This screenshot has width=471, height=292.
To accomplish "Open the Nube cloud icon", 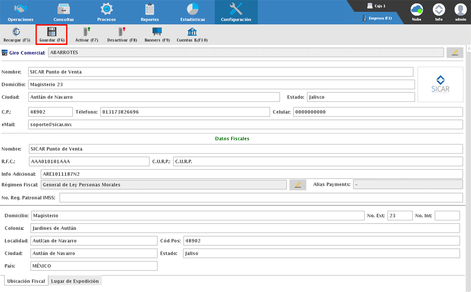I will pyautogui.click(x=417, y=12).
